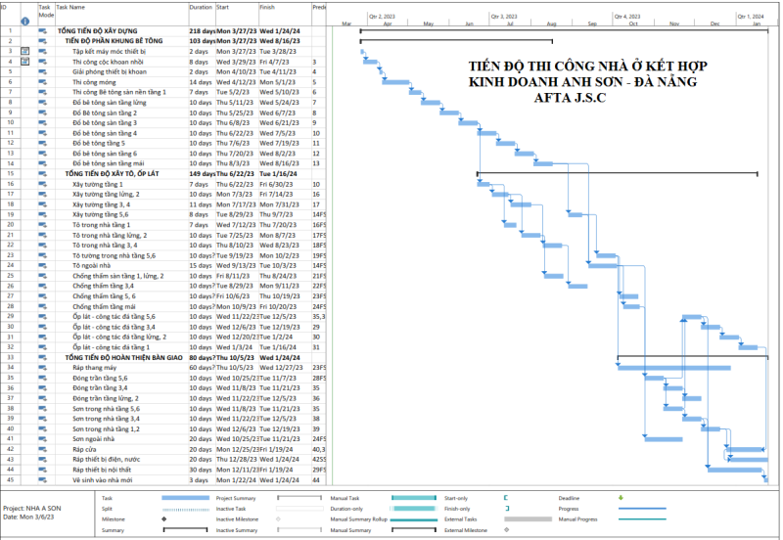
Task: Click Qtr 3, 2023 on the timescale
Action: [x=504, y=16]
